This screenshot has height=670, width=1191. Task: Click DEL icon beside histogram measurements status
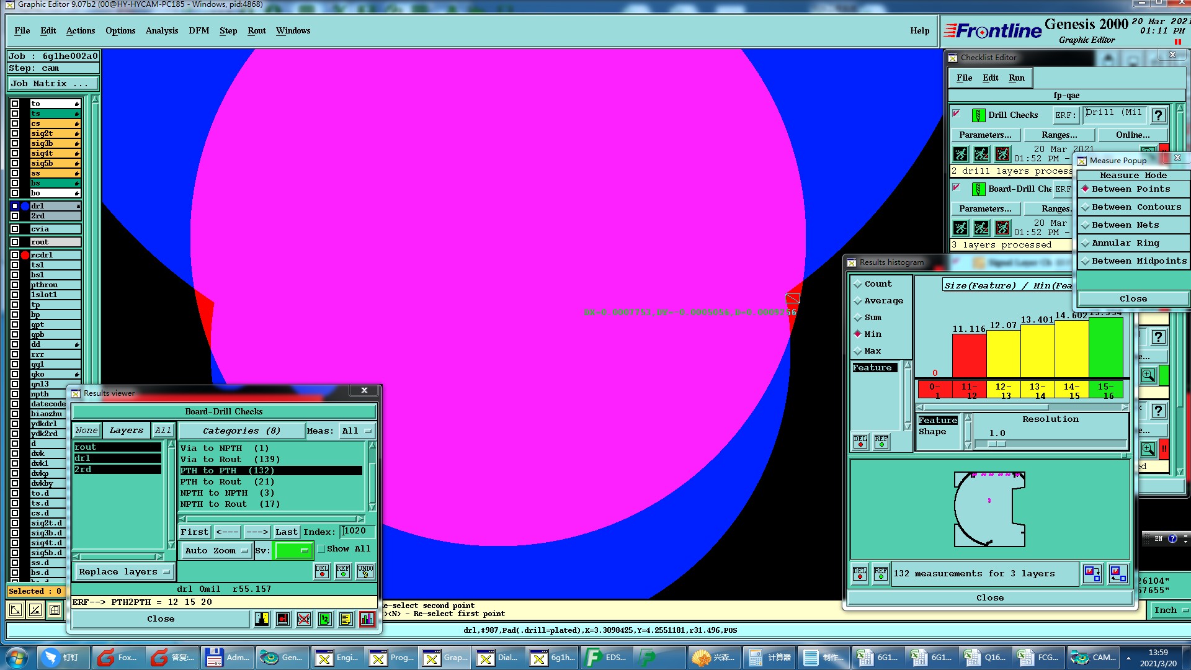click(x=860, y=574)
